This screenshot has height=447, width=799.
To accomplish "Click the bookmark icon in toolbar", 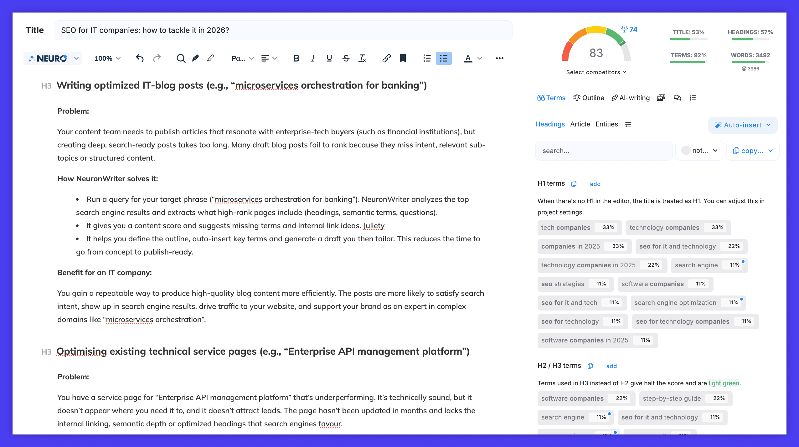I will coord(403,58).
